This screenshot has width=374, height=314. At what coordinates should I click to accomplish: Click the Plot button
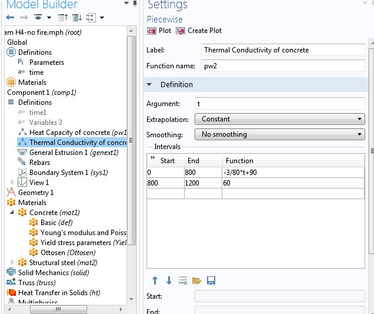[159, 31]
